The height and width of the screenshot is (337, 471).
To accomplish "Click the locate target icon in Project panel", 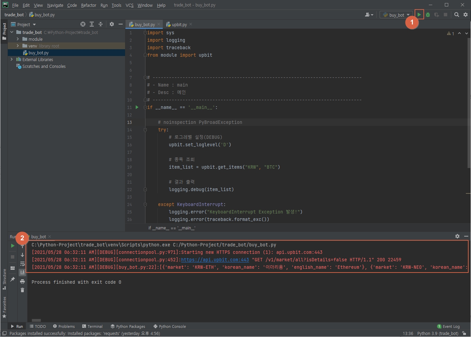I will [x=83, y=24].
